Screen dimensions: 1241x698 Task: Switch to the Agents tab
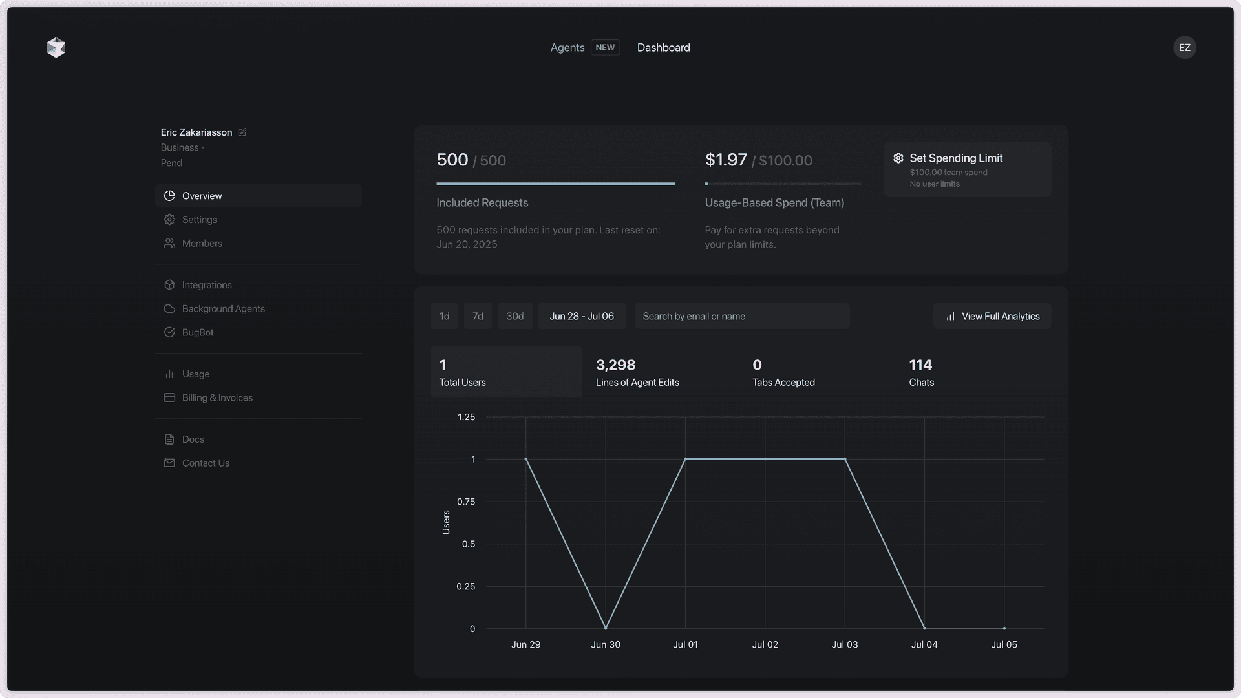click(567, 47)
